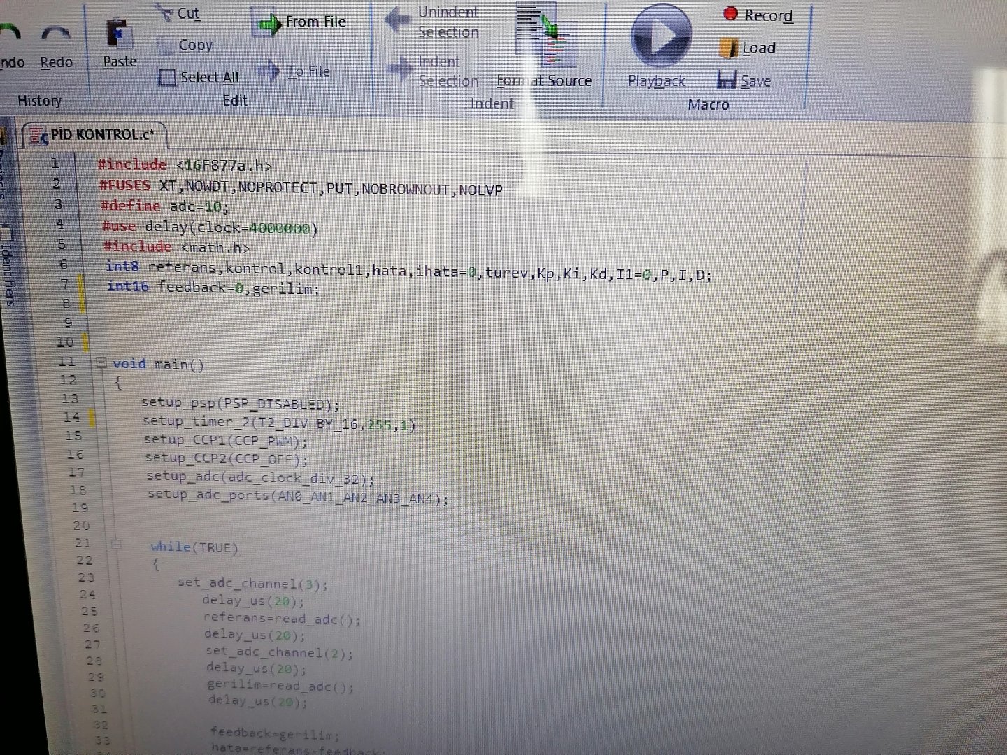Viewport: 1007px width, 755px height.
Task: Click the red Record macro icon
Action: [x=731, y=14]
